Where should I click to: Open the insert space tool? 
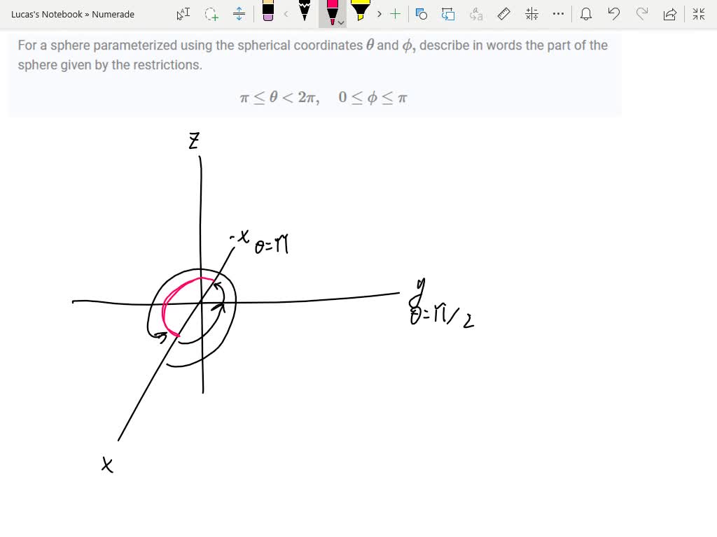pyautogui.click(x=238, y=14)
